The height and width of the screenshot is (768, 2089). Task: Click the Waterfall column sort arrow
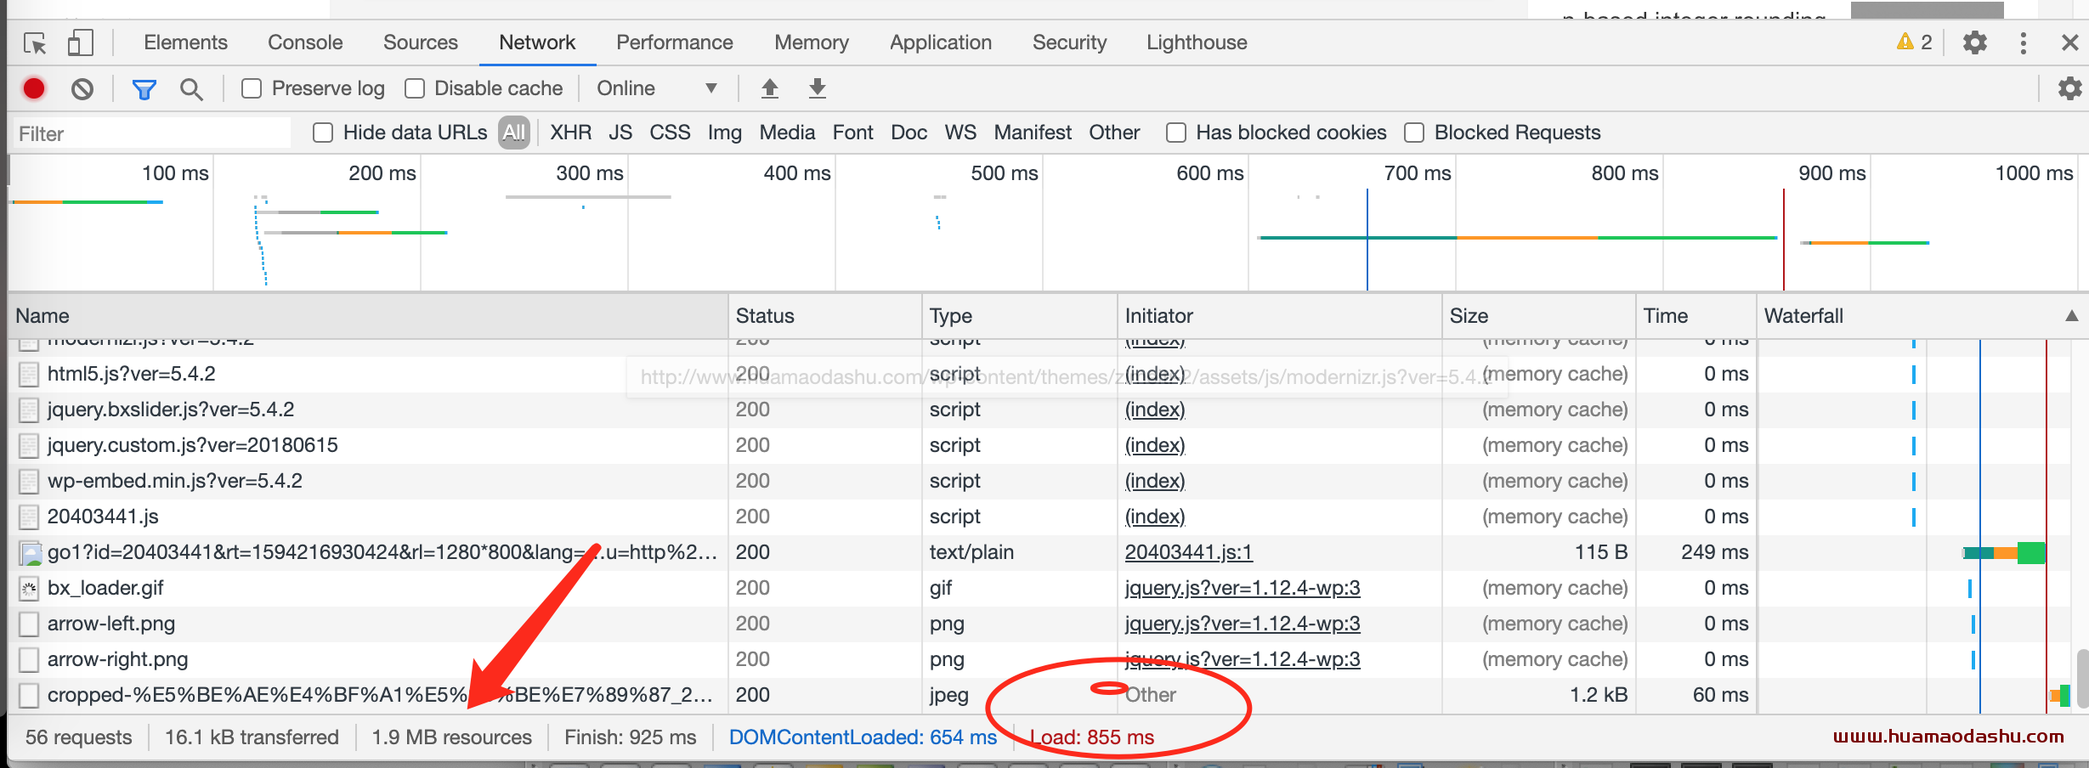[2071, 316]
